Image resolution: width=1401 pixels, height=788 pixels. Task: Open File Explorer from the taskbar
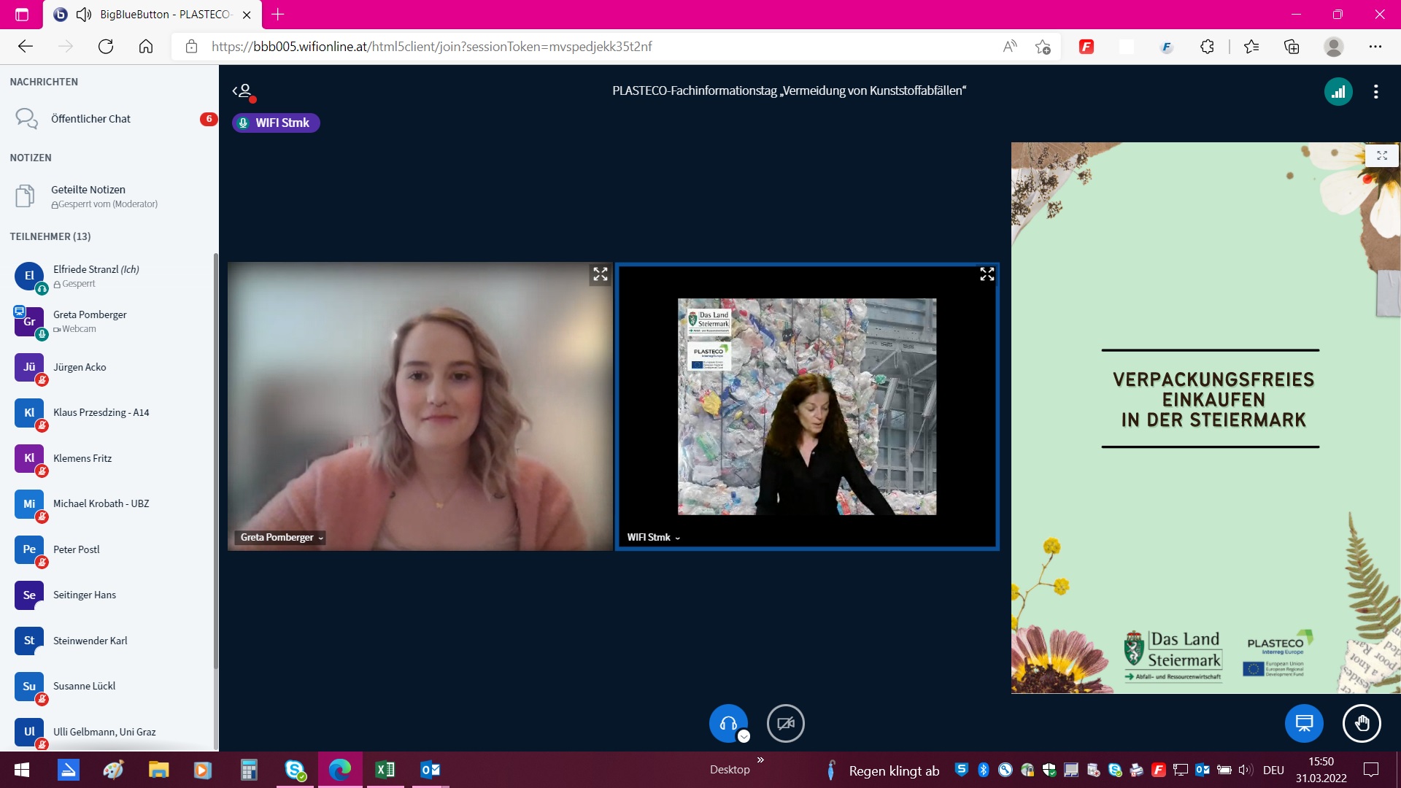pos(158,770)
